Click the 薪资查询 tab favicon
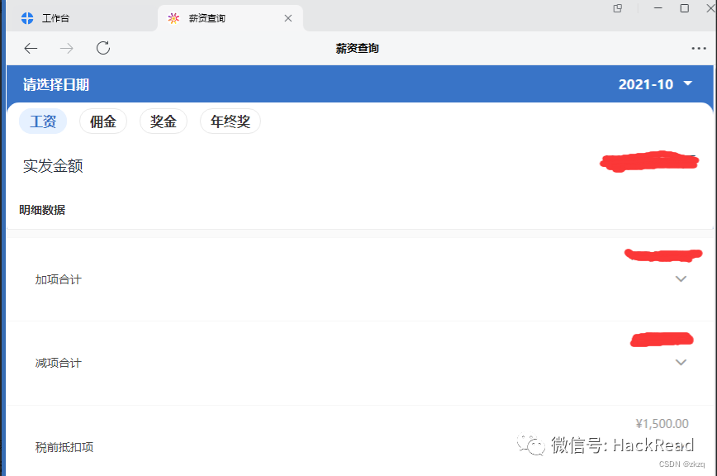The width and height of the screenshot is (717, 476). 173,18
